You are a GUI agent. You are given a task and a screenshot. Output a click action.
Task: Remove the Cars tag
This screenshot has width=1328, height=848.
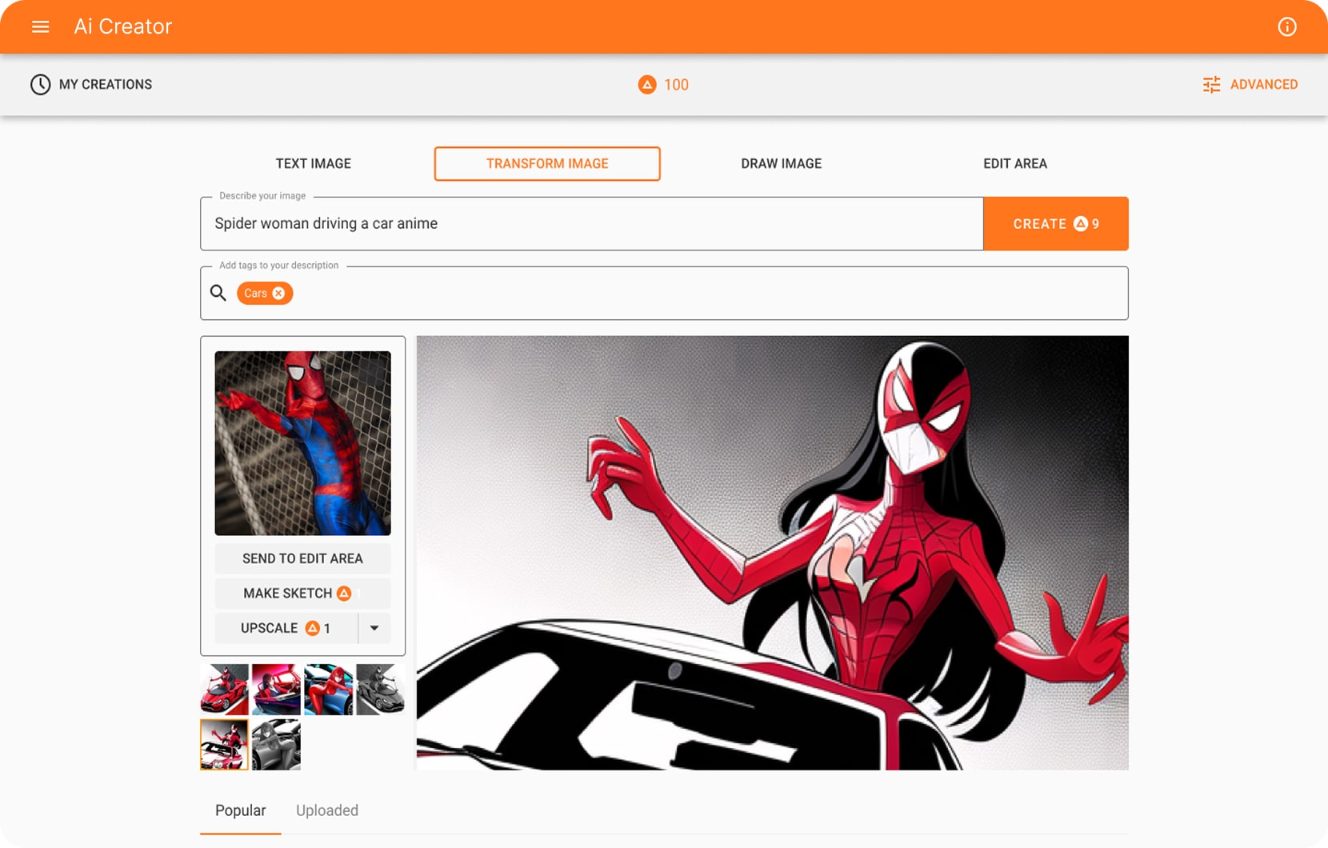(278, 294)
